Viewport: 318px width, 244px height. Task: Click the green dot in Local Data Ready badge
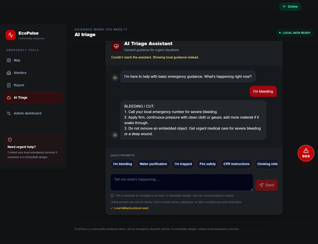(280, 33)
